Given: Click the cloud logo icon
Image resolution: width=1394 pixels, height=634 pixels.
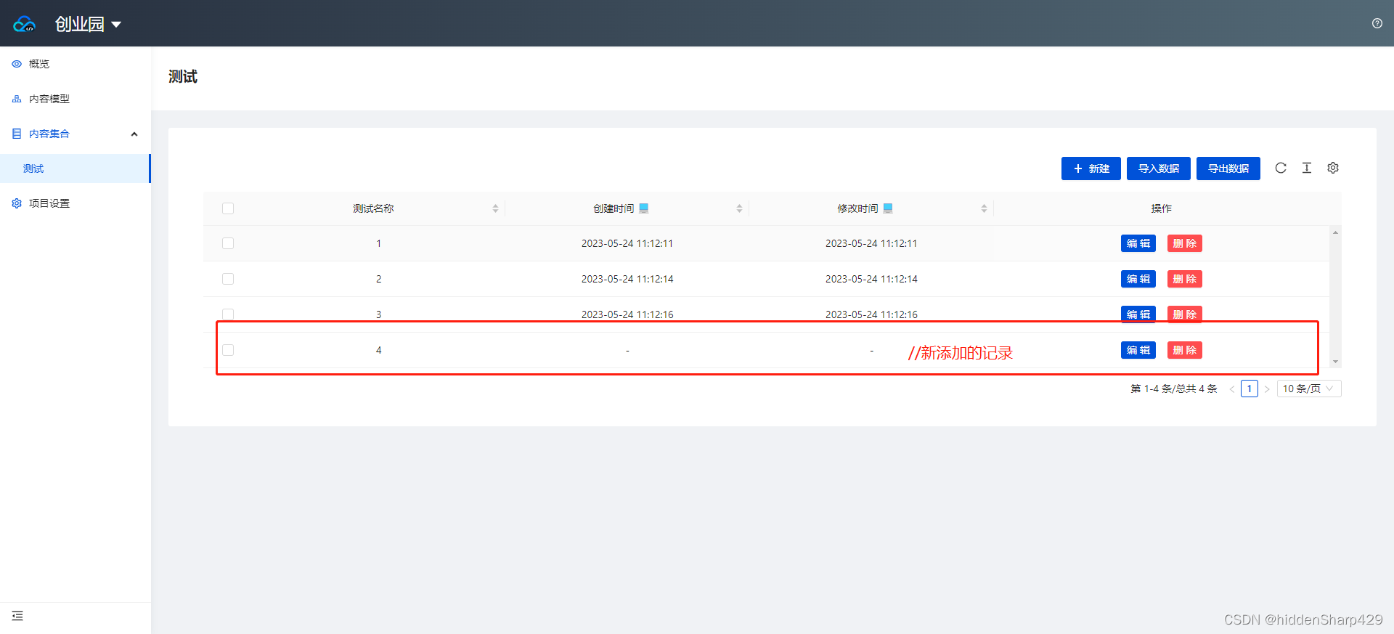Looking at the screenshot, I should [24, 24].
